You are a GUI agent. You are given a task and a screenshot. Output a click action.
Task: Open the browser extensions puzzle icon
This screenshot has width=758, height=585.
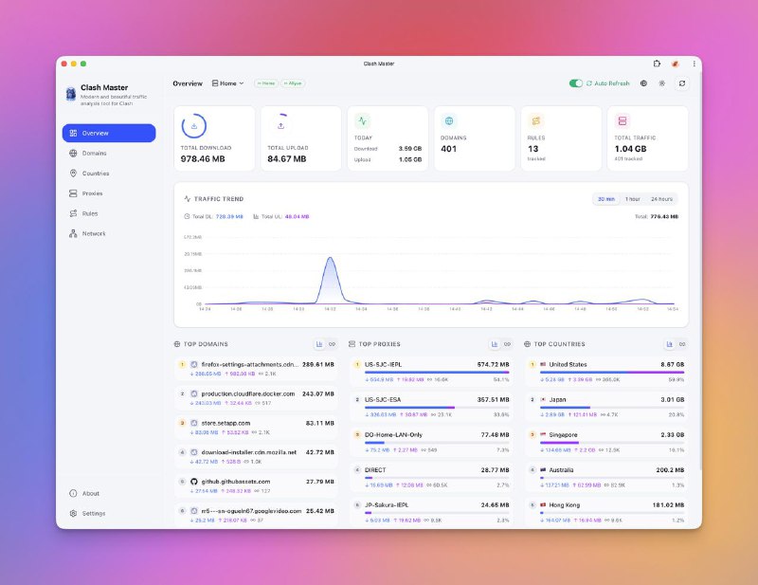coord(657,64)
